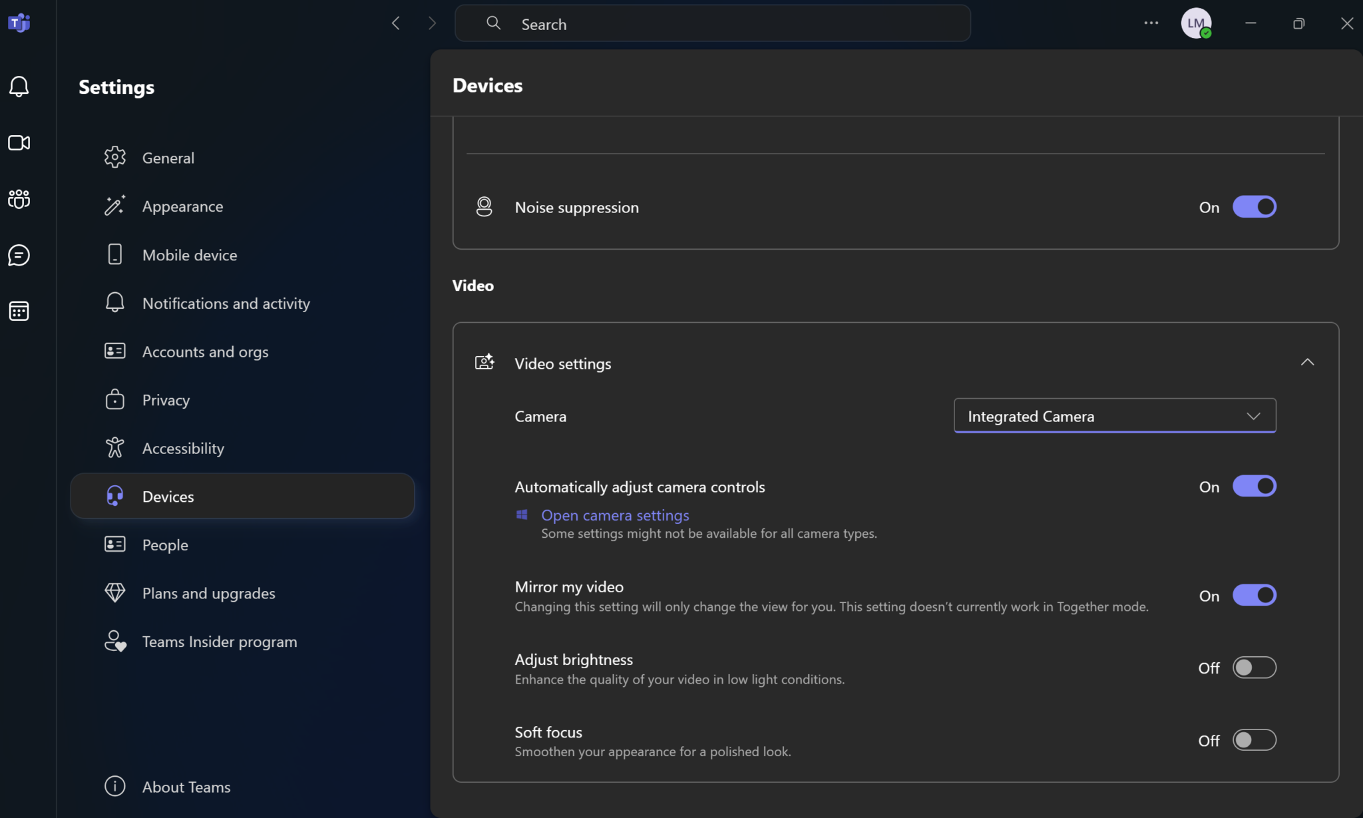
Task: Click the LM profile avatar
Action: [1195, 23]
